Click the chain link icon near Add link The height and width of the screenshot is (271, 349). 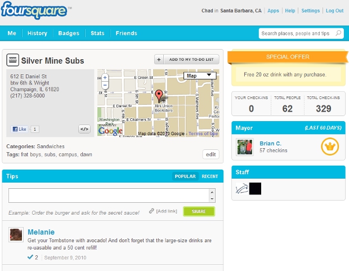tap(151, 211)
